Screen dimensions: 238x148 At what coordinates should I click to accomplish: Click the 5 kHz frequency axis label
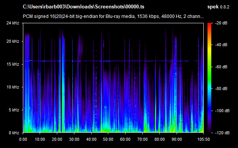pyautogui.click(x=14, y=110)
